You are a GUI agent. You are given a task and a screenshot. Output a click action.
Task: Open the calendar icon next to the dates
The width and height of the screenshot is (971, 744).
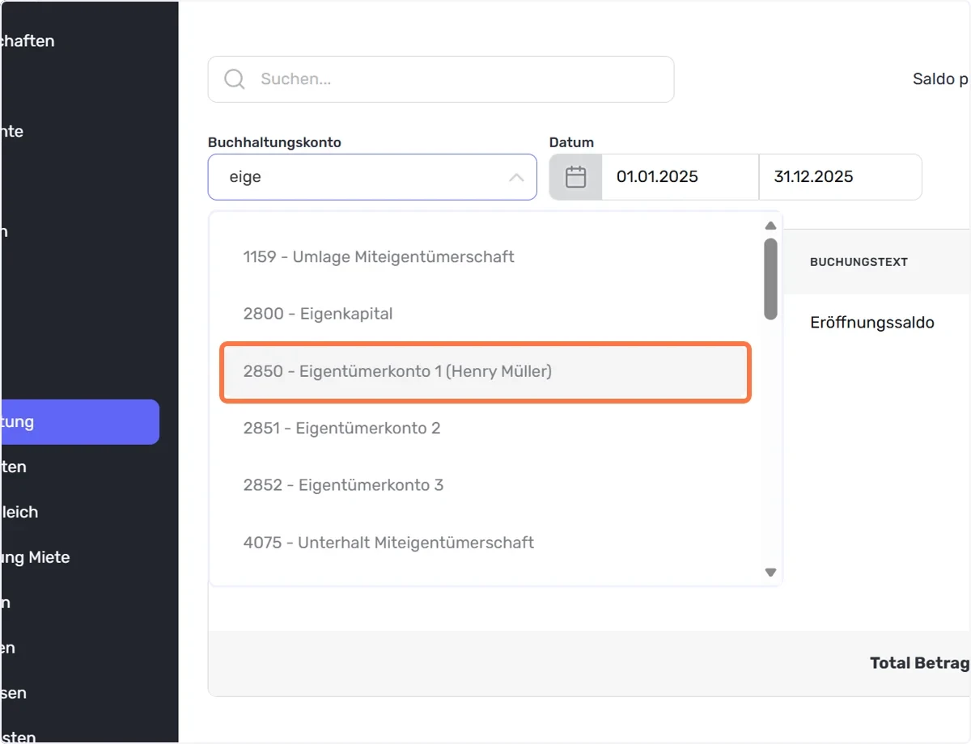coord(575,177)
